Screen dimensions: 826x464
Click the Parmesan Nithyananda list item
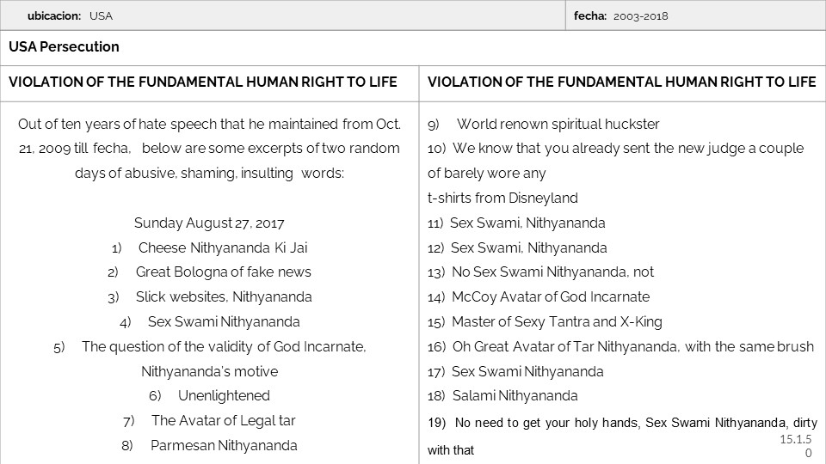pyautogui.click(x=224, y=445)
